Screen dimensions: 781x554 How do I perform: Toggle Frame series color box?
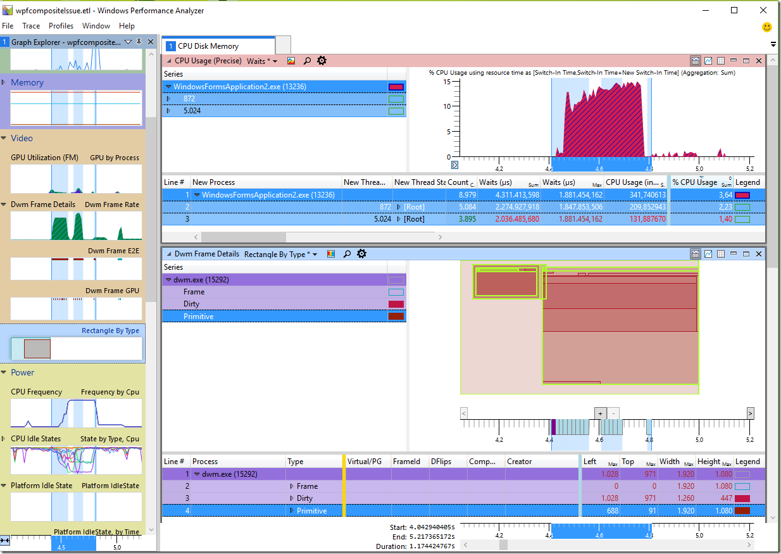pos(396,292)
